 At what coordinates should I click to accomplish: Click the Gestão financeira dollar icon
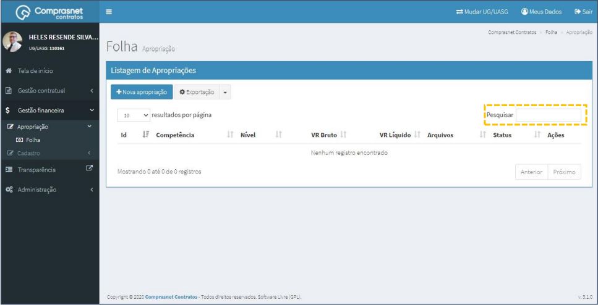[x=8, y=111]
